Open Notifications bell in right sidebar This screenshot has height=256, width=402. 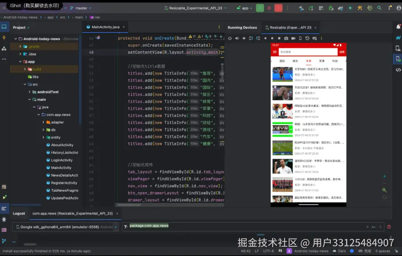[x=398, y=27]
